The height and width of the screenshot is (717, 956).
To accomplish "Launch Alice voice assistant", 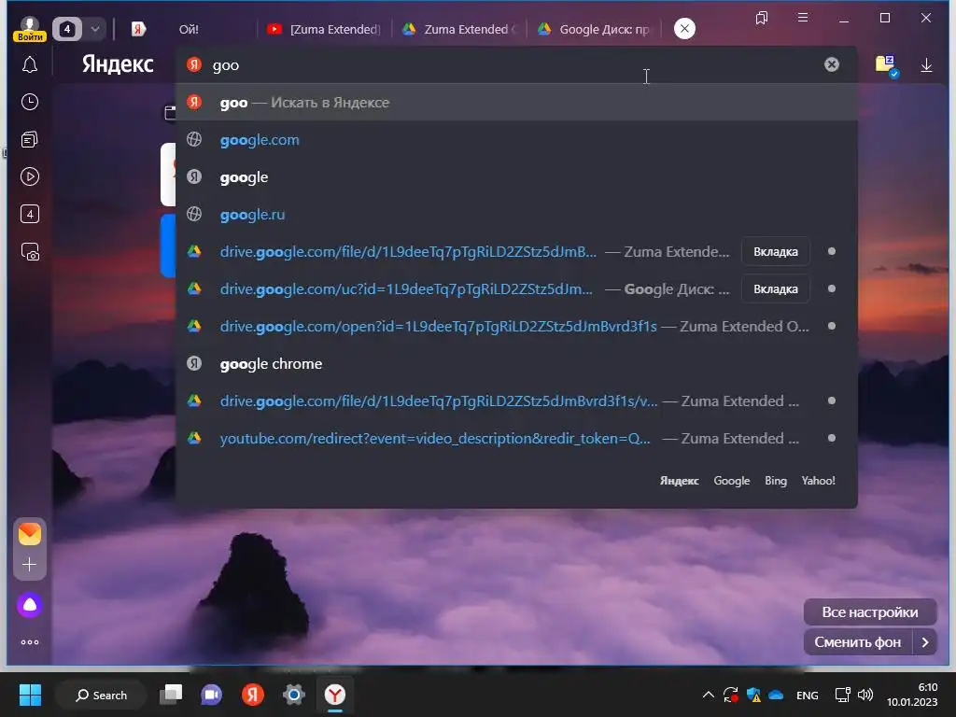I will click(29, 605).
